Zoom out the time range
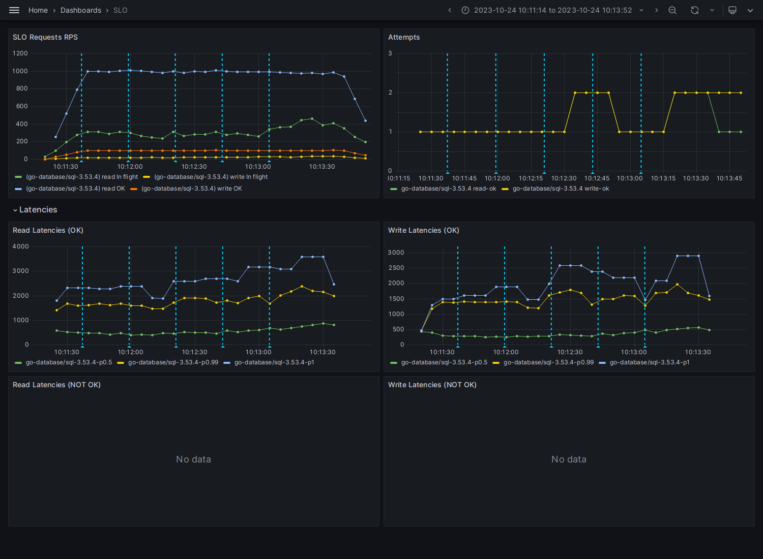 coord(672,10)
